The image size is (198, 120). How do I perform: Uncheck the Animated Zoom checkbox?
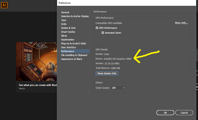coord(103,33)
